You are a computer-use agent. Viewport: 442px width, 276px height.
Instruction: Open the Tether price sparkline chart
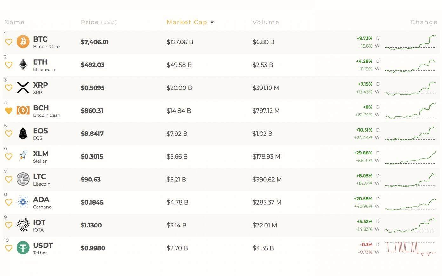pos(411,248)
